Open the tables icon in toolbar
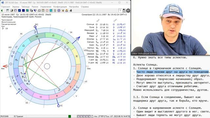210x118 pixels. [x=8, y=10]
